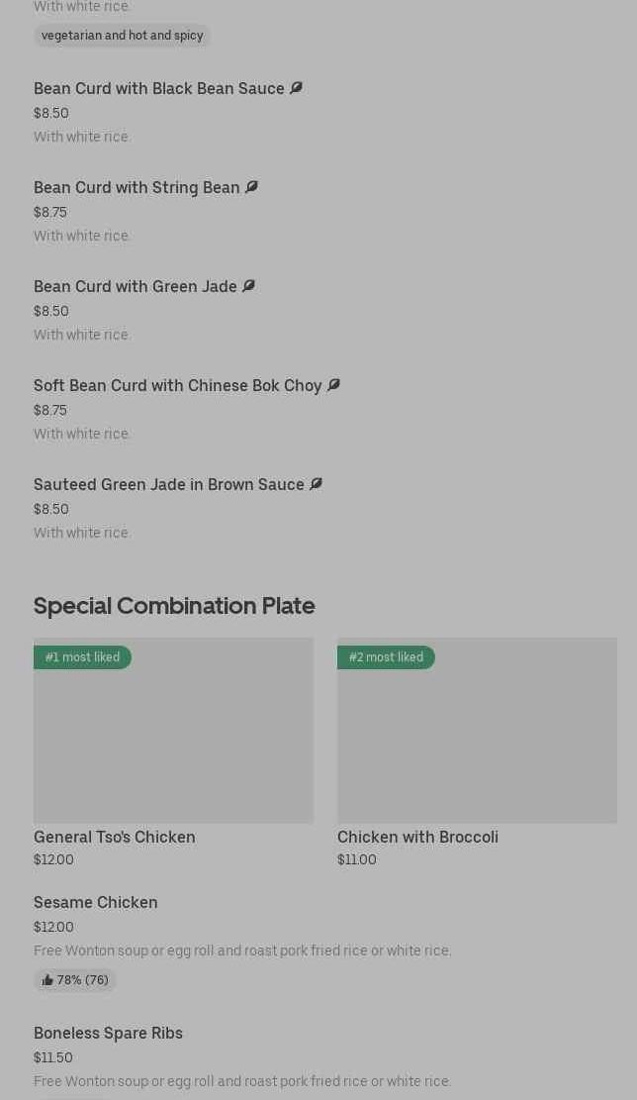The height and width of the screenshot is (1100, 637).
Task: Click the General Tso's Chicken title
Action: click(115, 838)
